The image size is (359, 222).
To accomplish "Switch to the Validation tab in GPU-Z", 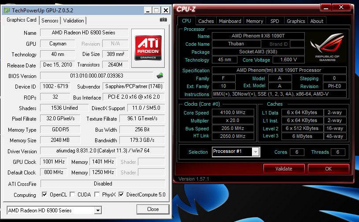I will (x=74, y=21).
